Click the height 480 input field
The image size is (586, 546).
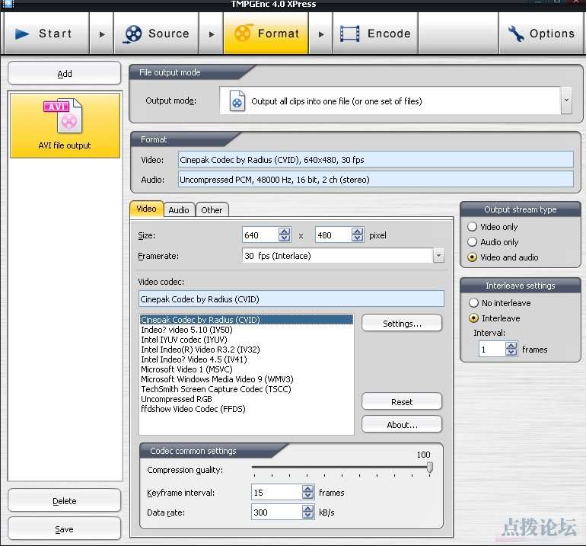pyautogui.click(x=333, y=235)
